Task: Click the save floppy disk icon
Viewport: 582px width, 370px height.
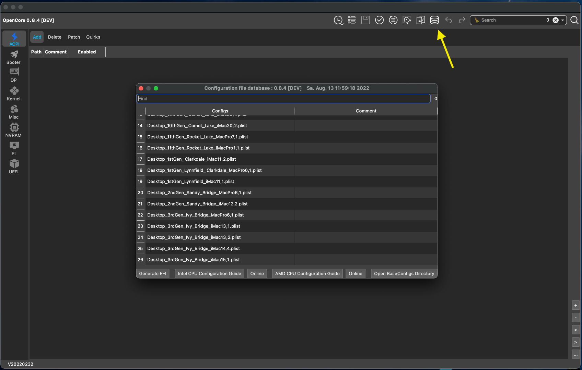Action: coord(365,20)
